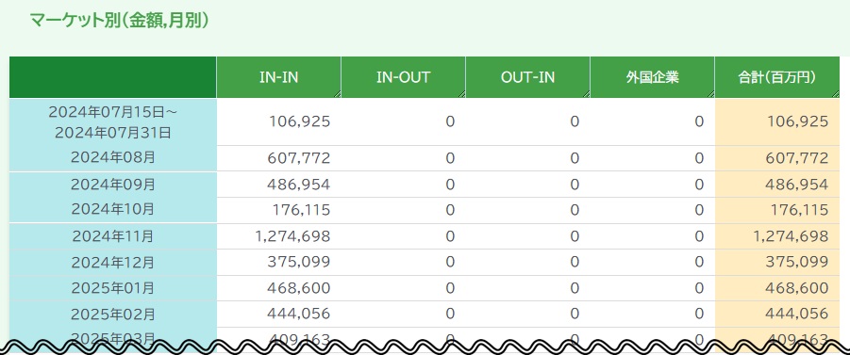Select the OUT-IN column header
The image size is (850, 355).
[x=527, y=77]
